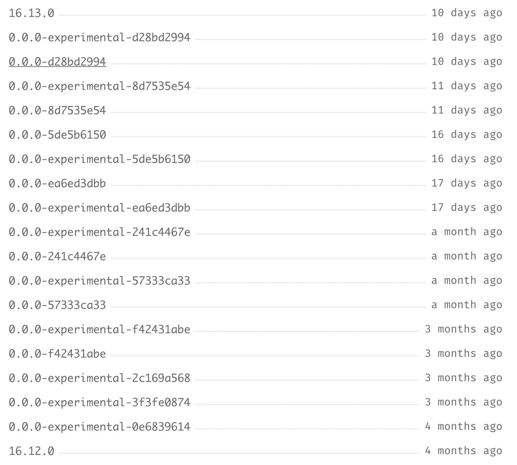Screen dimensions: 517x465
Task: View version 0.0.0-241c4467e
Action: coord(57,256)
